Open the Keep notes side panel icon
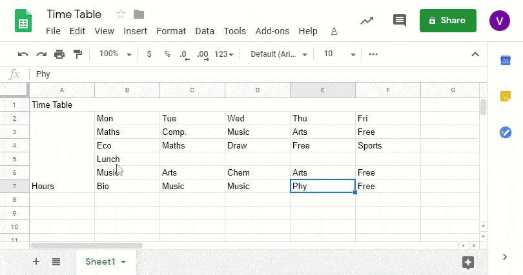This screenshot has width=523, height=275. [x=506, y=96]
